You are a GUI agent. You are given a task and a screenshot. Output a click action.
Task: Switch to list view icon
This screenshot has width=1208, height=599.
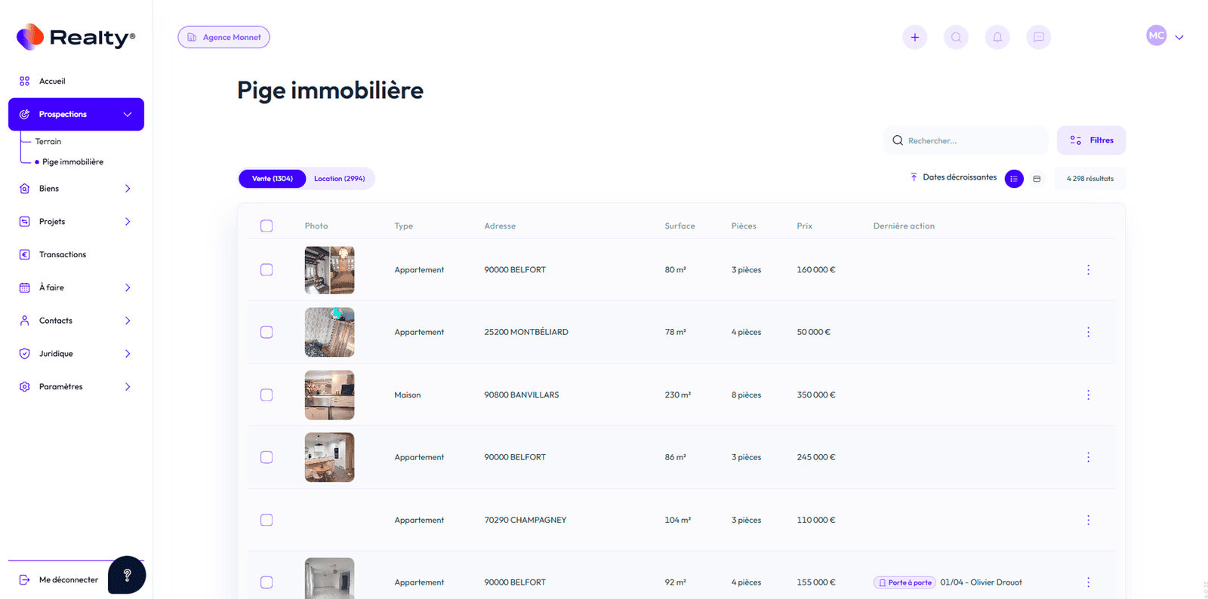(1014, 179)
